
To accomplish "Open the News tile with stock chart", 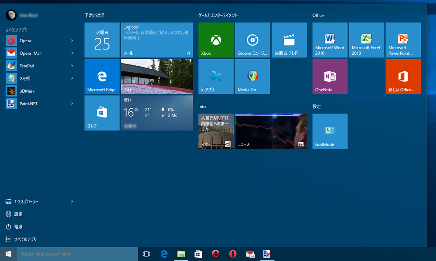I will tap(271, 131).
